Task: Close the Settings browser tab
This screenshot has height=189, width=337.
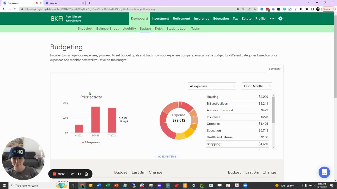Action: (83, 3)
